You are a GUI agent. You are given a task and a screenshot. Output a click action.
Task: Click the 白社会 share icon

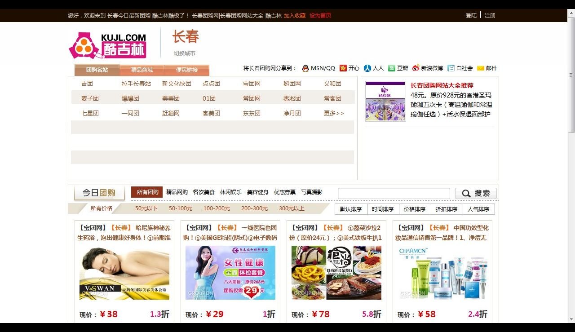pyautogui.click(x=451, y=68)
